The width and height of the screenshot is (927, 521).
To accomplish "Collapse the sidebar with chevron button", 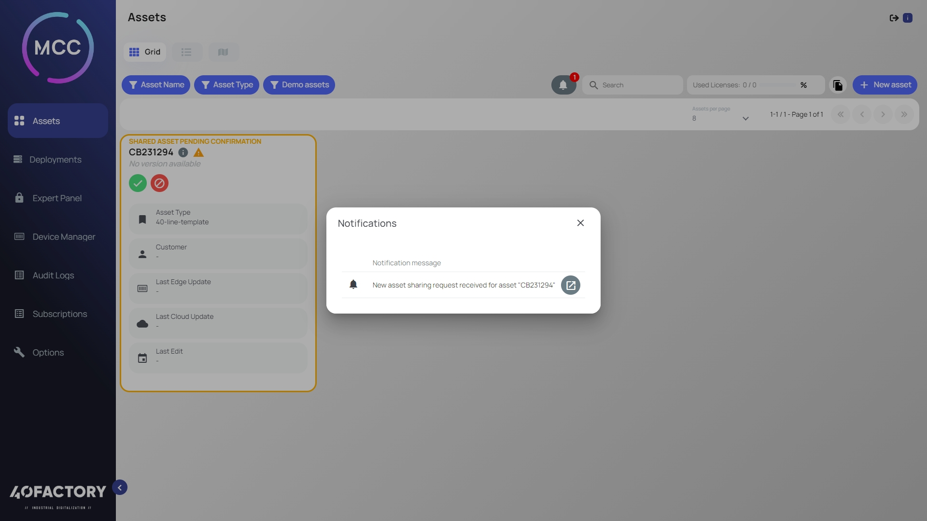I will pos(120,488).
